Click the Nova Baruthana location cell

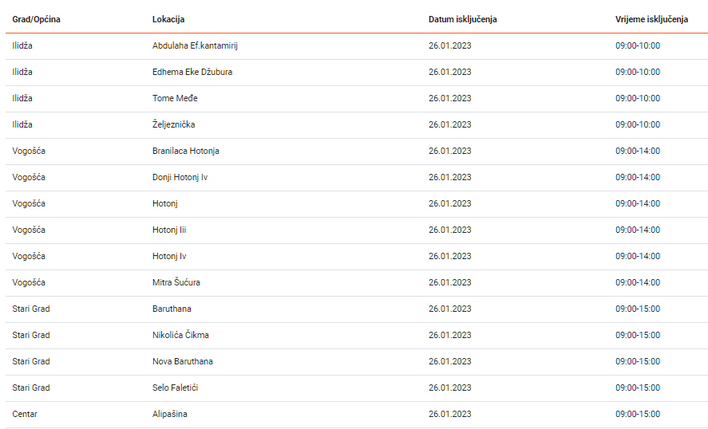[x=182, y=361]
